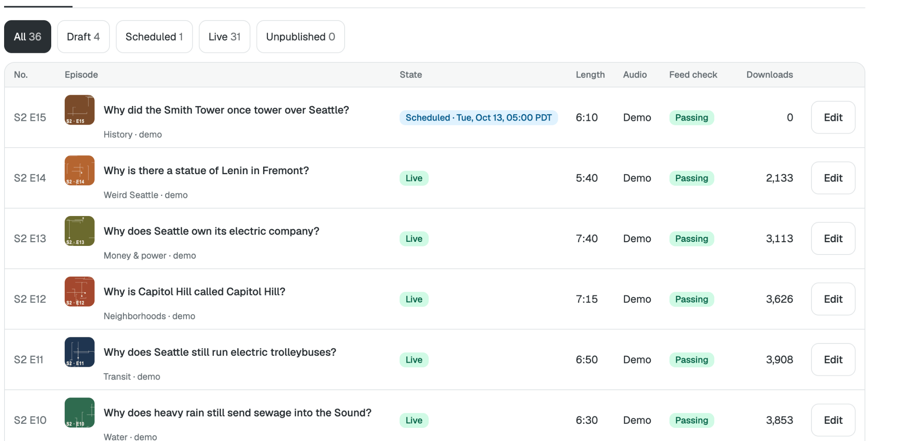The height and width of the screenshot is (441, 918).
Task: Select the 7:40 length value
Action: coord(586,239)
